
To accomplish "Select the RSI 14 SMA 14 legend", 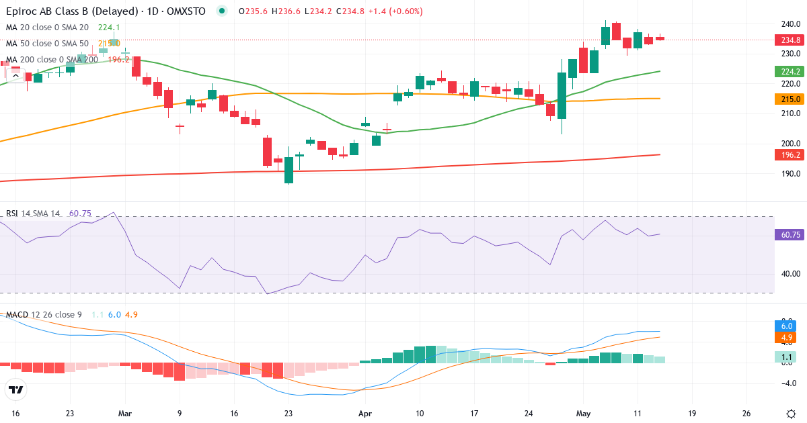I will tap(33, 214).
